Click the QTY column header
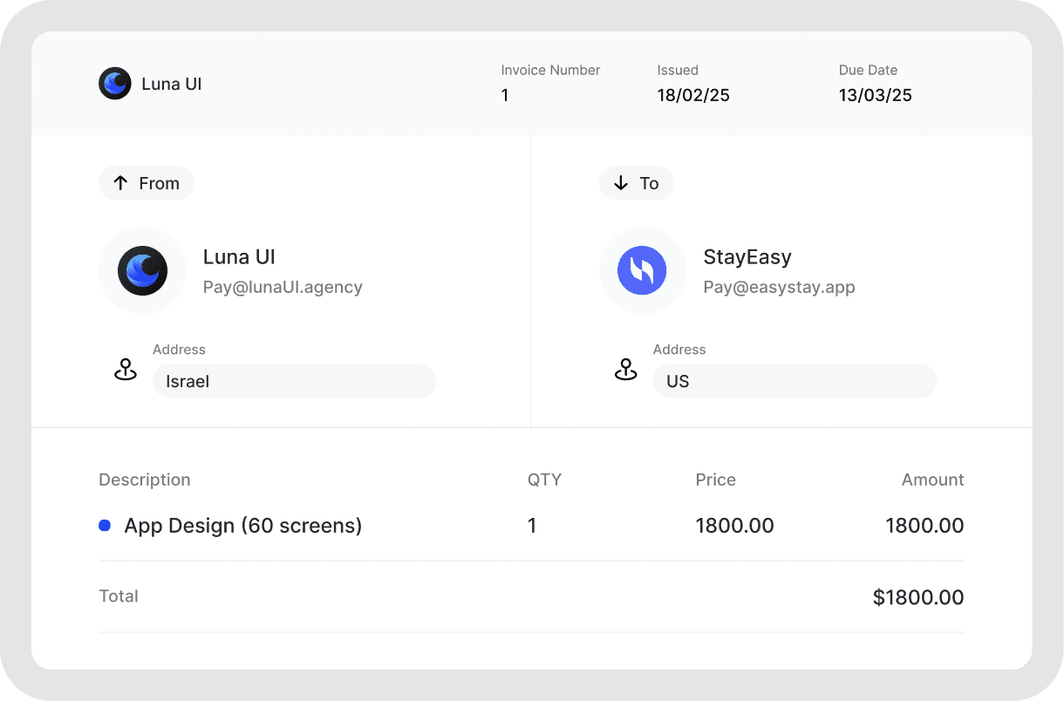This screenshot has width=1064, height=701. [544, 480]
